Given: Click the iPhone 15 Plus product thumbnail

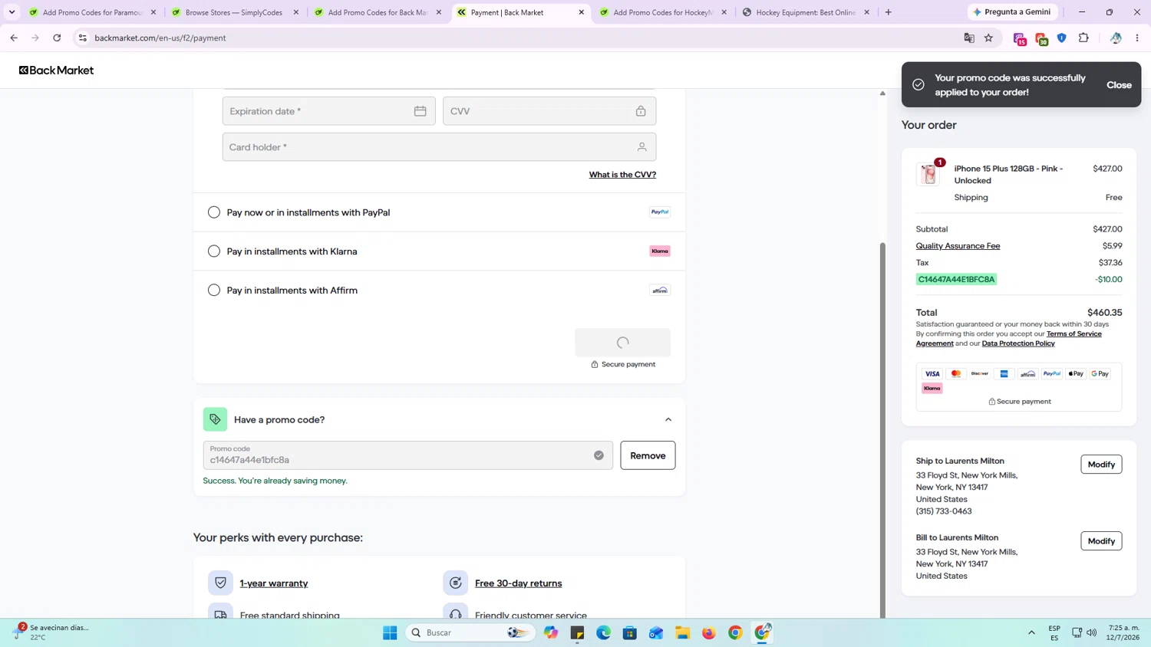Looking at the screenshot, I should point(929,174).
